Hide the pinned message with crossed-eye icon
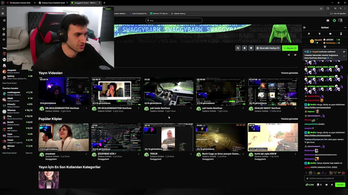The height and width of the screenshot is (195, 348). pos(344,51)
